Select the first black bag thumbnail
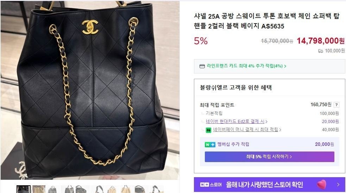 point(24,189)
